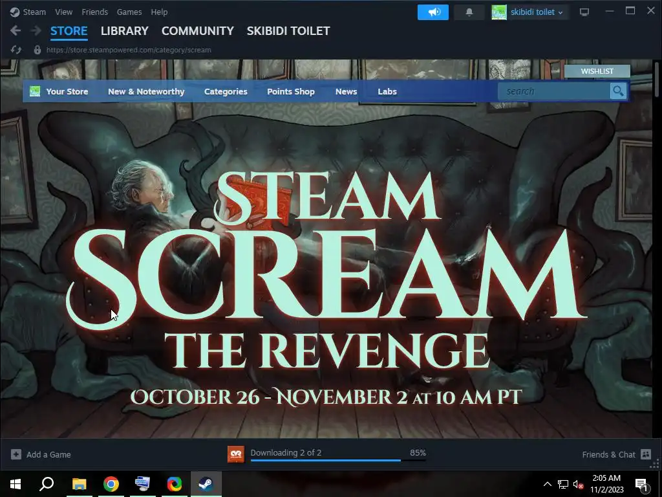Click the back navigation arrow
This screenshot has height=497, width=662.
click(16, 30)
